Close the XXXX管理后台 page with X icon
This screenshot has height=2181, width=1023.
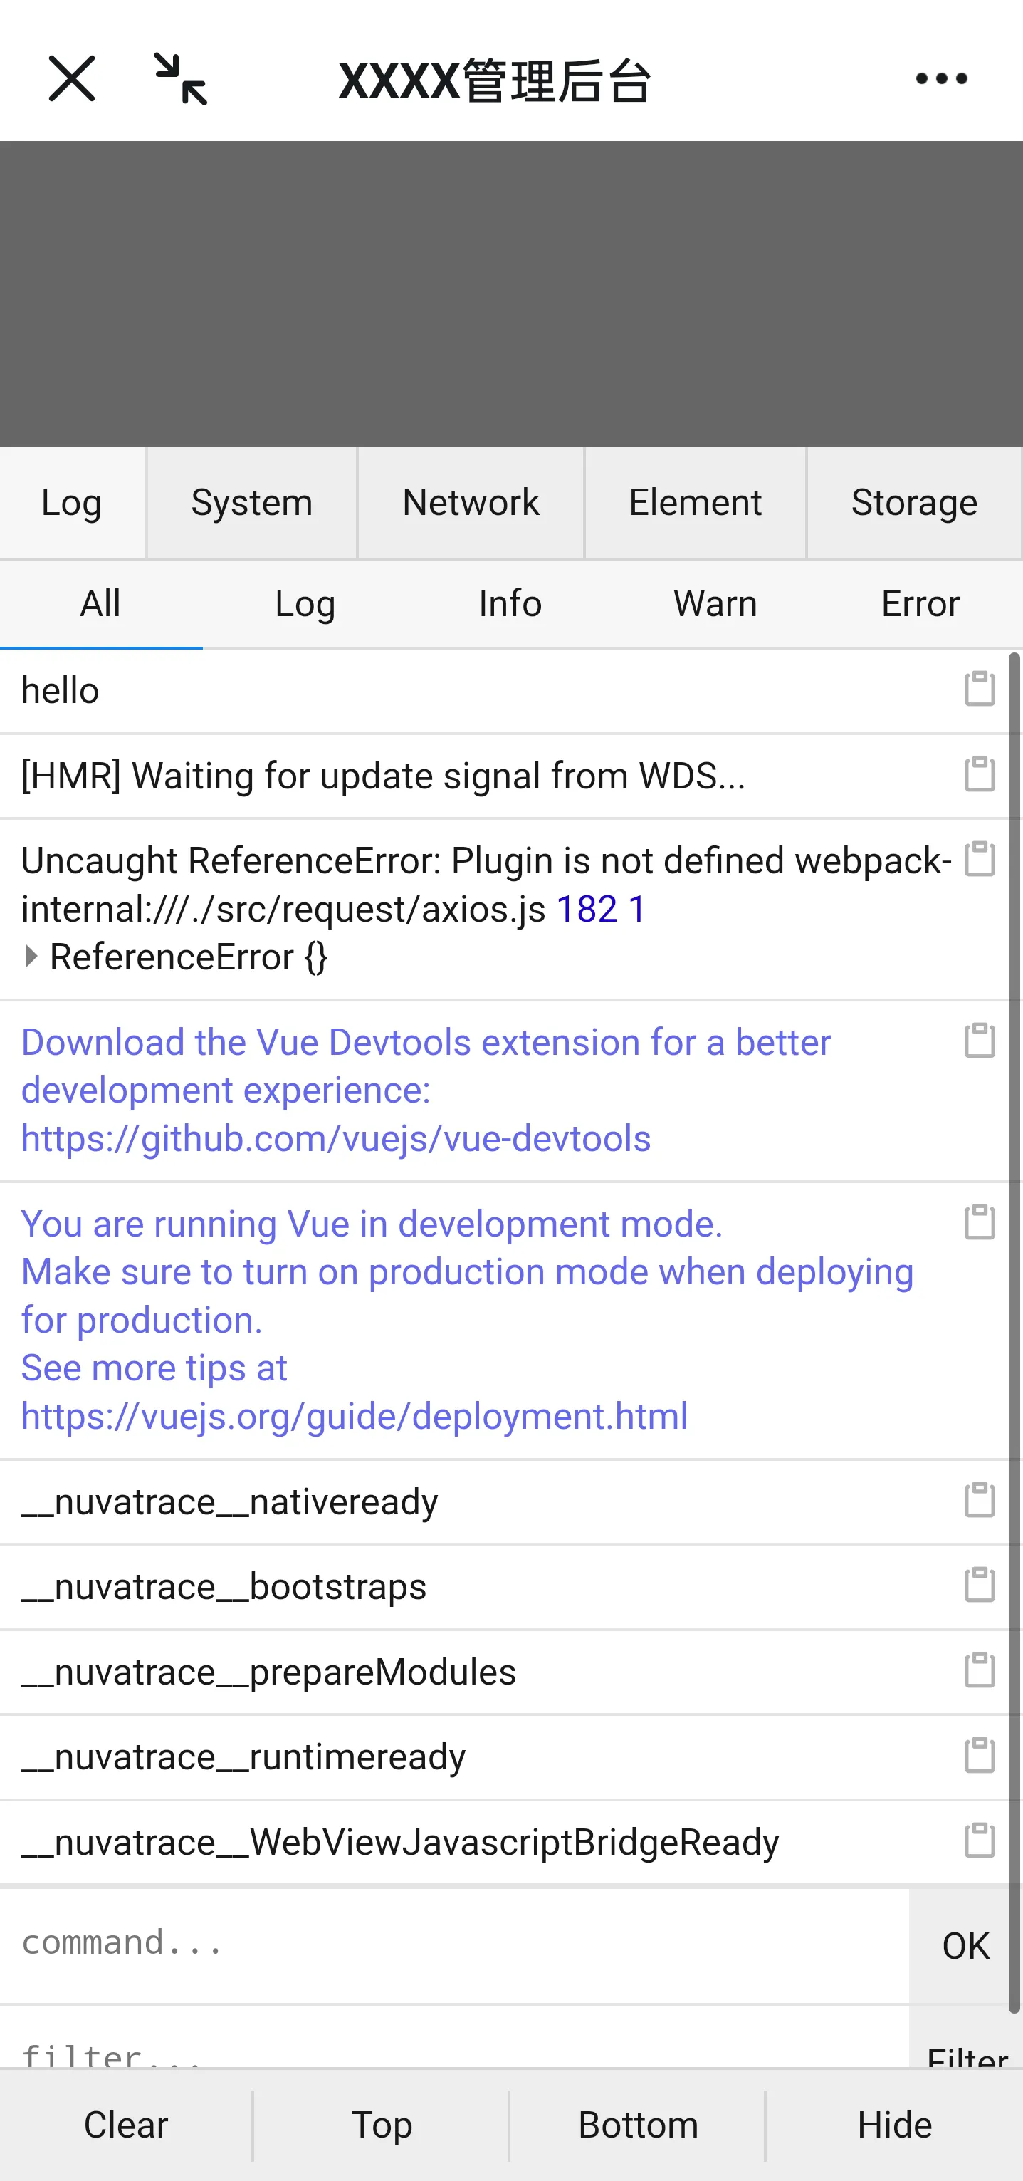tap(72, 79)
